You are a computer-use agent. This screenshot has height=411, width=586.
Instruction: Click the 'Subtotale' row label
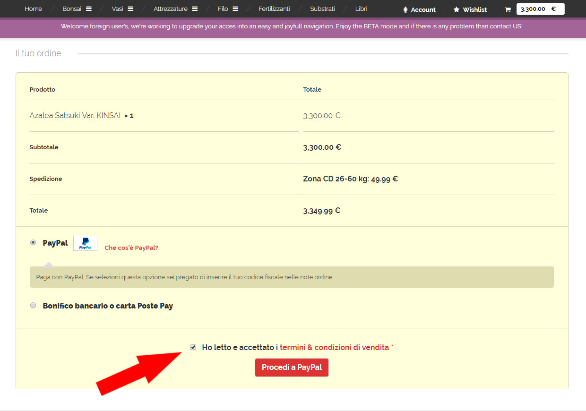point(44,147)
